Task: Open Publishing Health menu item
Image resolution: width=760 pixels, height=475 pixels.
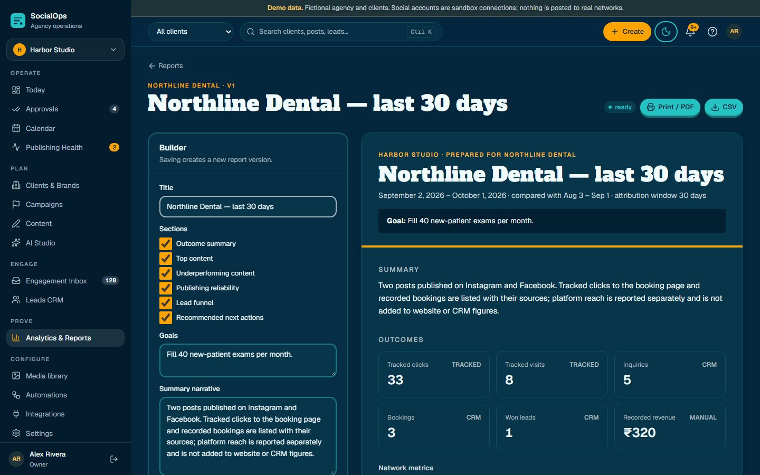Action: click(x=65, y=147)
